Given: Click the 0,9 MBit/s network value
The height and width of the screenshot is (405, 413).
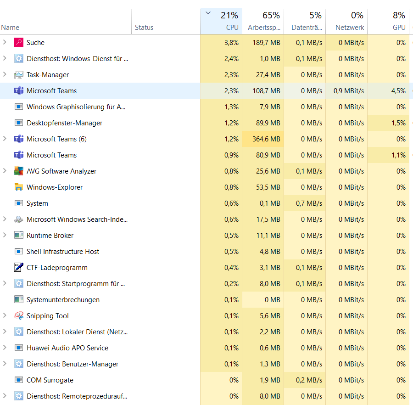Looking at the screenshot, I should pyautogui.click(x=349, y=91).
